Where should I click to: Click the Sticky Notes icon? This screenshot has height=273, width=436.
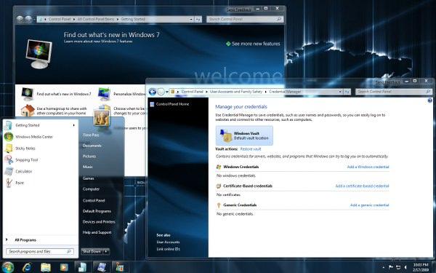pos(8,149)
